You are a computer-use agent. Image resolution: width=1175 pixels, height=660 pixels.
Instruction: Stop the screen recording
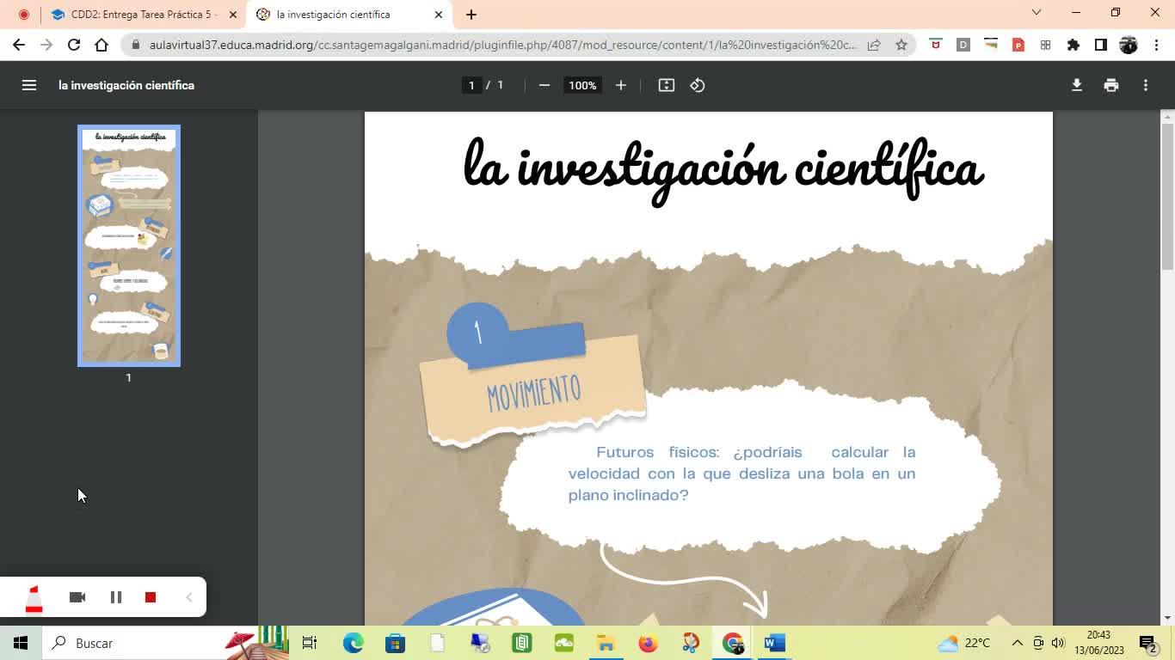[x=151, y=597]
